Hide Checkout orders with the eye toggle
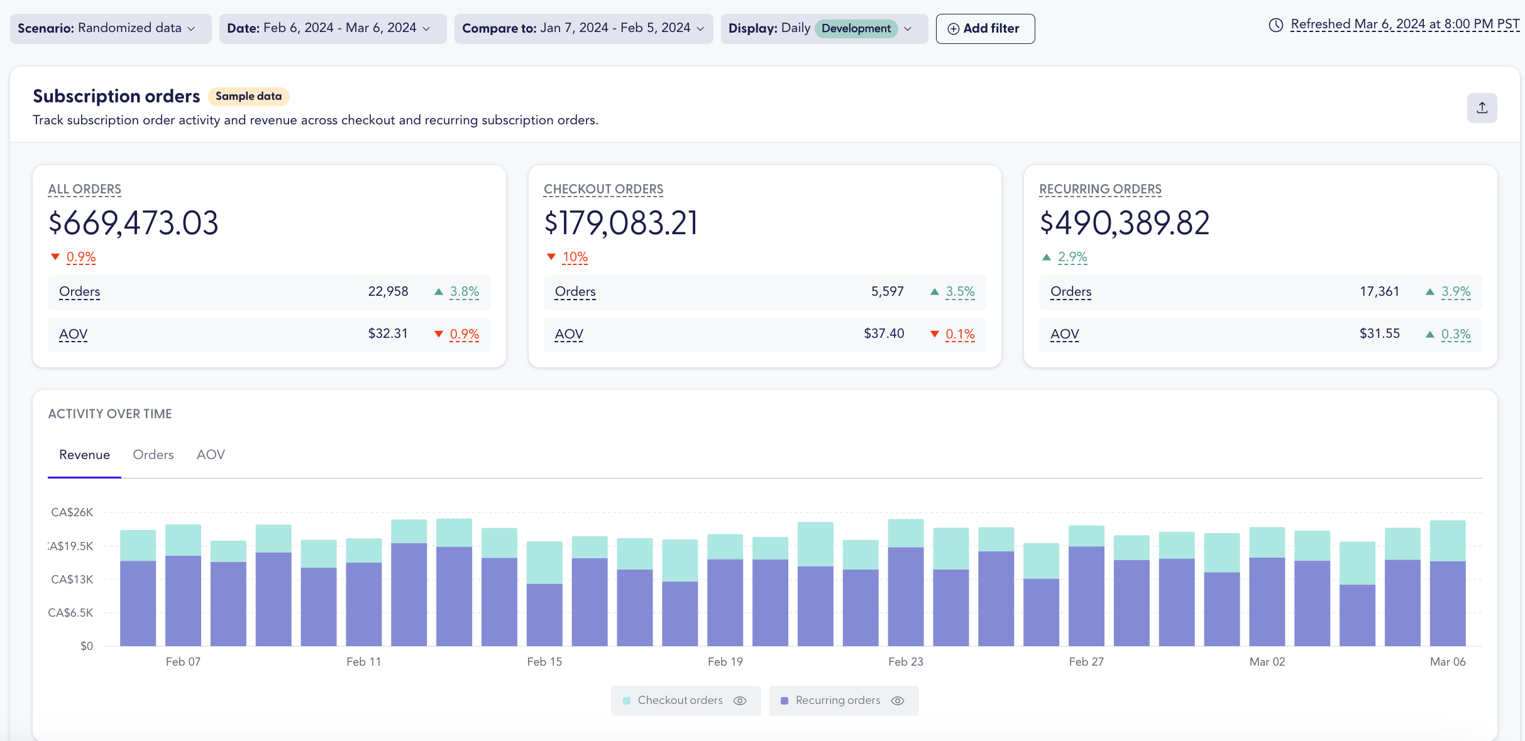1525x741 pixels. tap(740, 700)
